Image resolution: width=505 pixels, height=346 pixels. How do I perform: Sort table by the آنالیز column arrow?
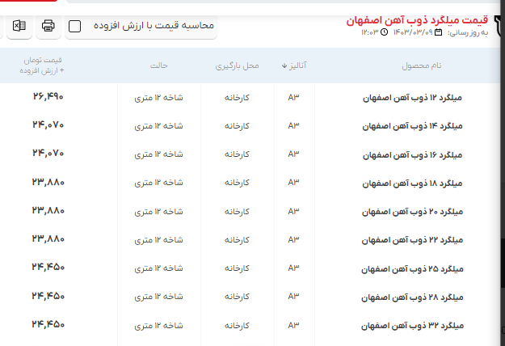(284, 65)
